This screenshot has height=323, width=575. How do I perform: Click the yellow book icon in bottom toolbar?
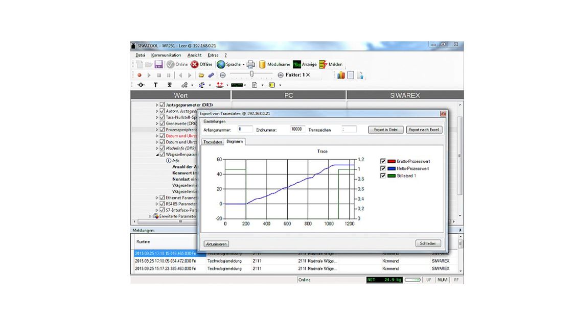click(x=272, y=85)
